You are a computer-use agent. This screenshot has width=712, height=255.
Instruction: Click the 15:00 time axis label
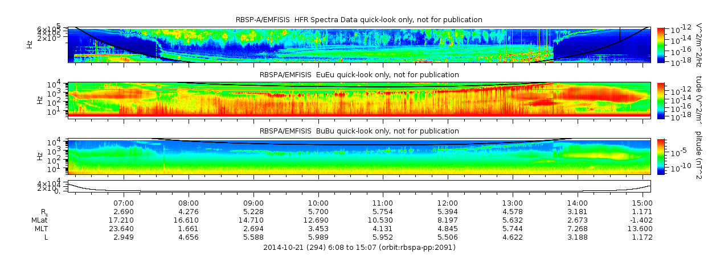642,203
